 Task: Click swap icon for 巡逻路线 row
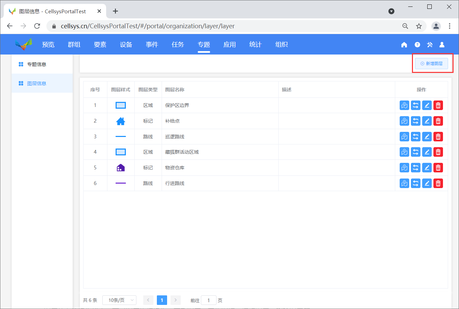point(416,137)
